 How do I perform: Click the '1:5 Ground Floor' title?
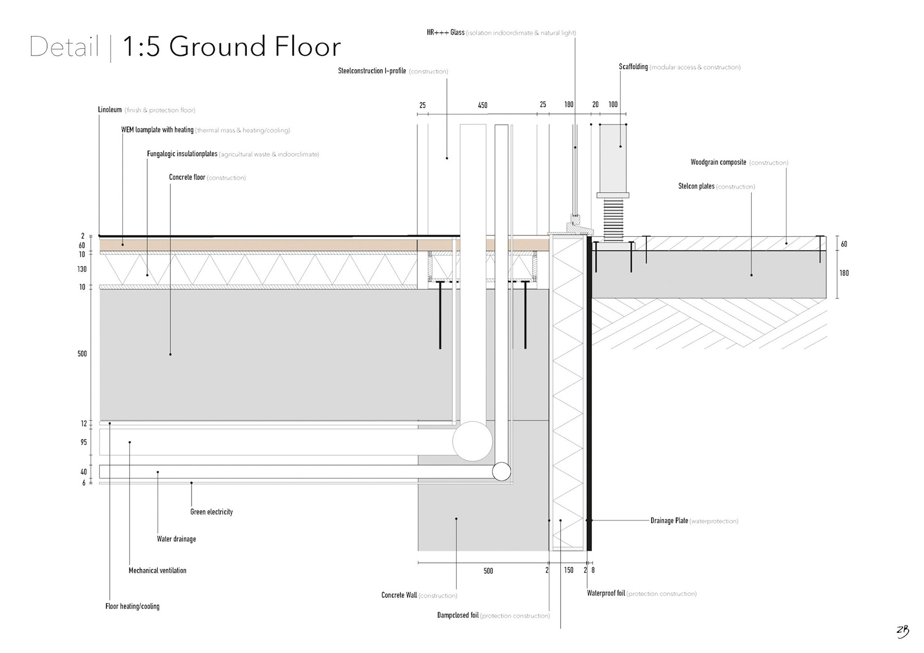coord(231,47)
